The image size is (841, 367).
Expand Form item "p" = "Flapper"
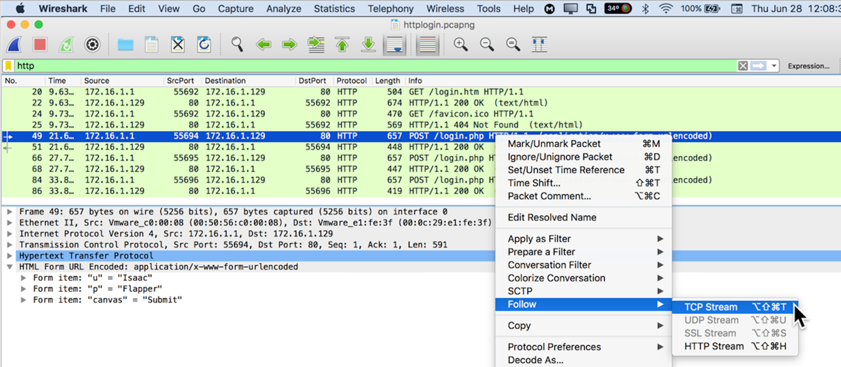click(x=23, y=289)
